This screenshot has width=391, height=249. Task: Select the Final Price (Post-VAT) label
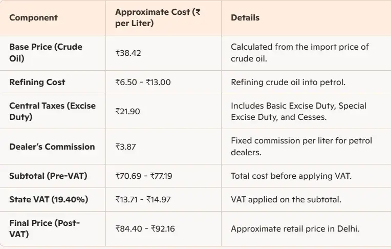(x=45, y=229)
